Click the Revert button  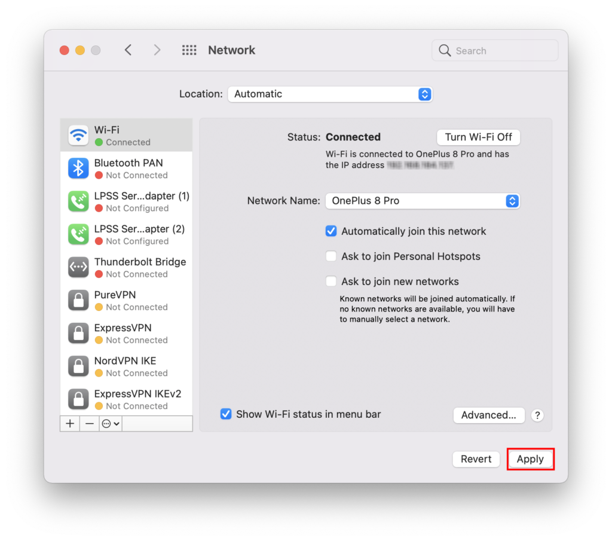[476, 459]
